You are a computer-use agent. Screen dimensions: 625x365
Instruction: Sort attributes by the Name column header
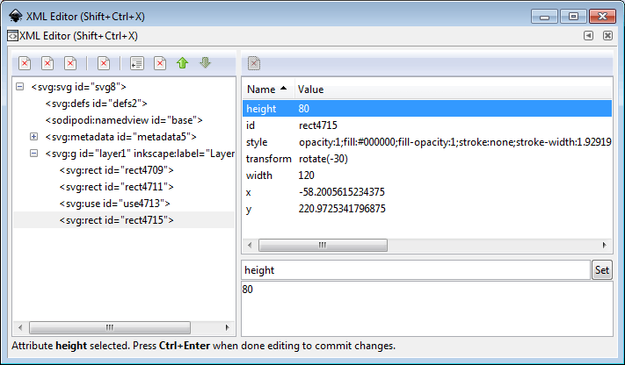[267, 89]
